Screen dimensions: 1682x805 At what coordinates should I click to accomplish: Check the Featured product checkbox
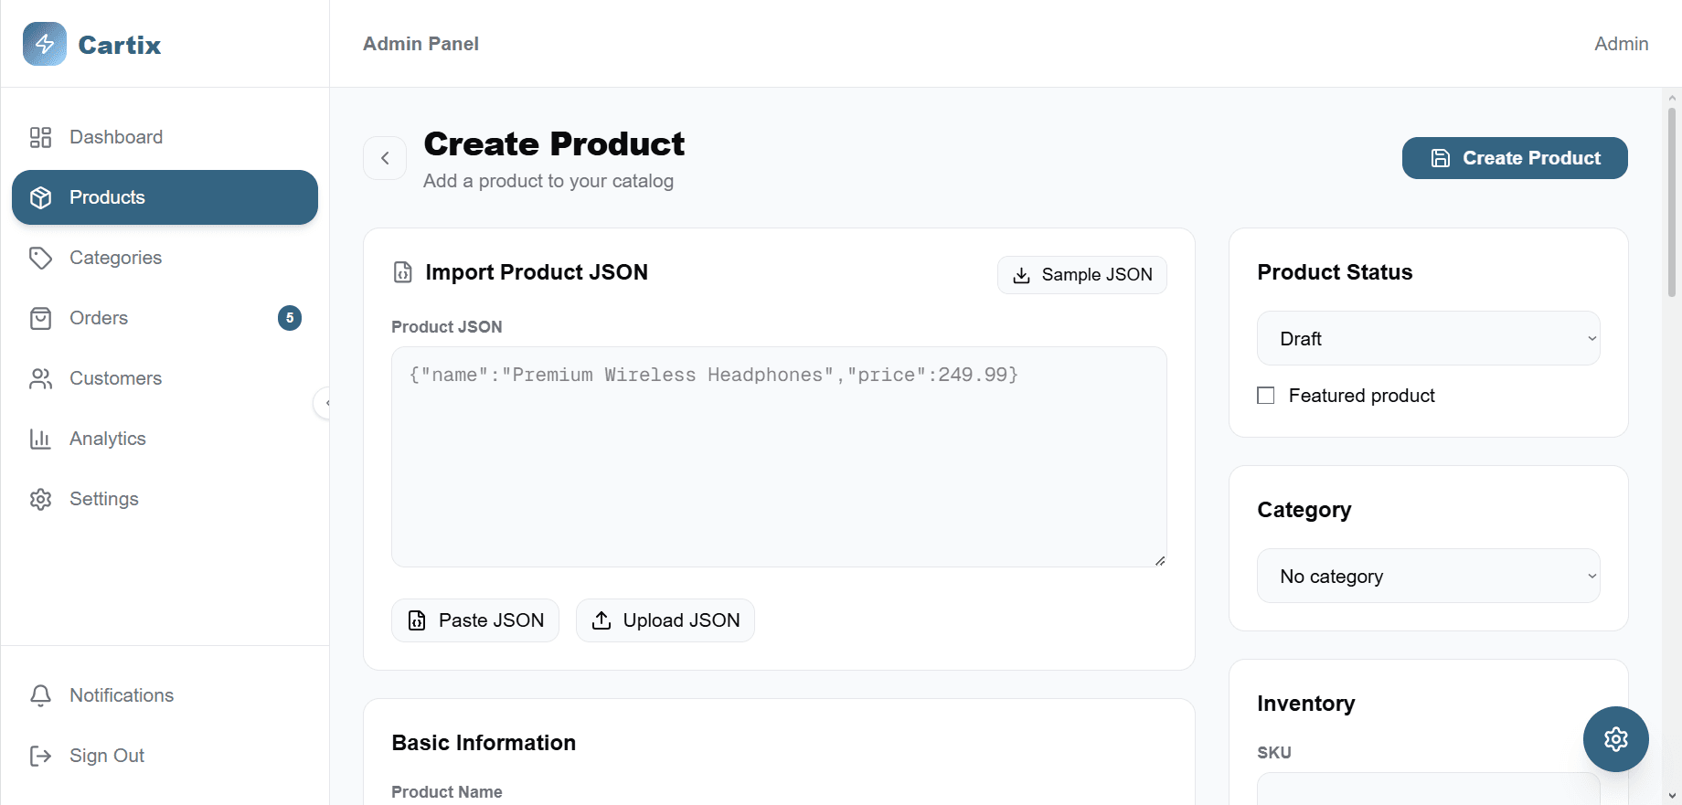point(1266,396)
